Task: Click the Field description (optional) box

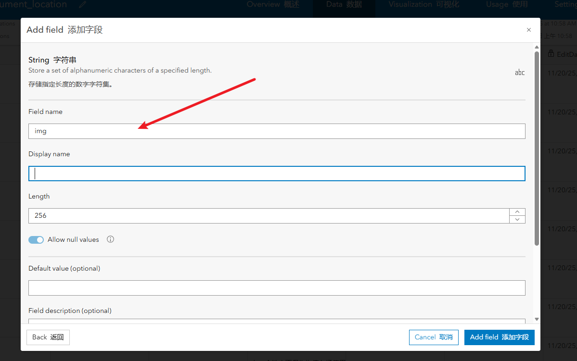Action: 277,321
